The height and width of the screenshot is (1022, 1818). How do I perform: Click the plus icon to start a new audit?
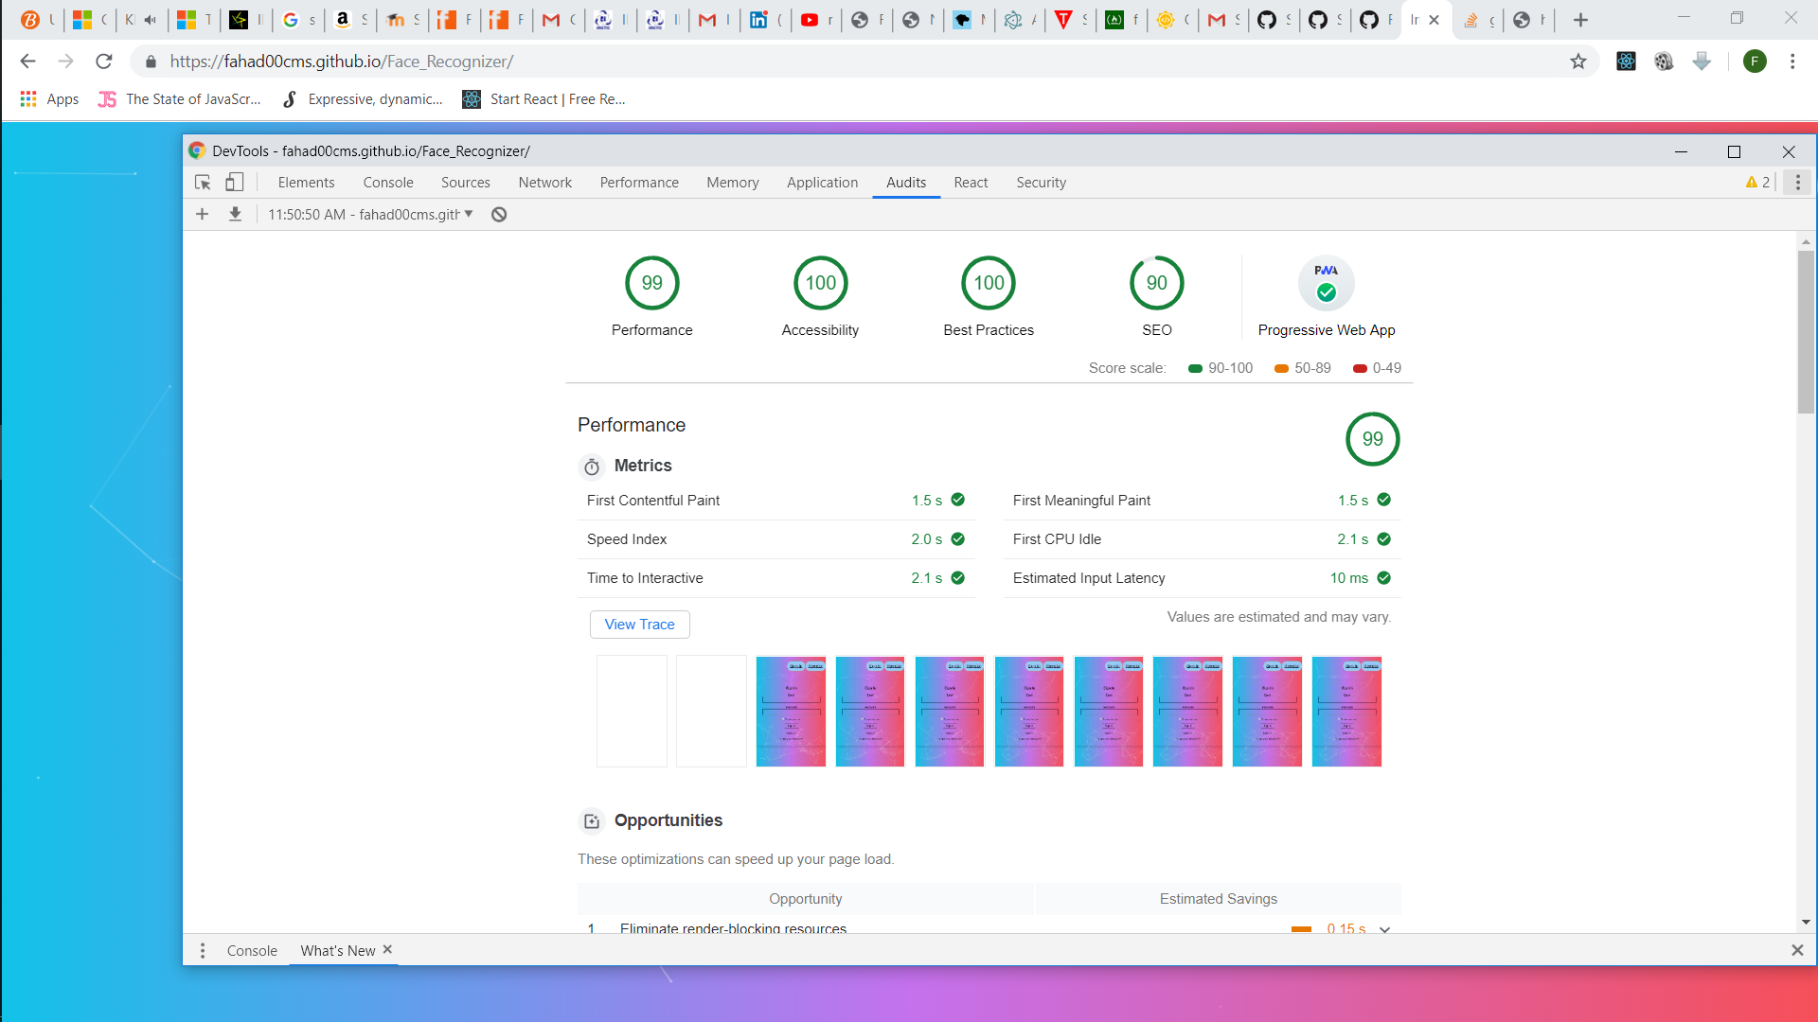pyautogui.click(x=202, y=215)
